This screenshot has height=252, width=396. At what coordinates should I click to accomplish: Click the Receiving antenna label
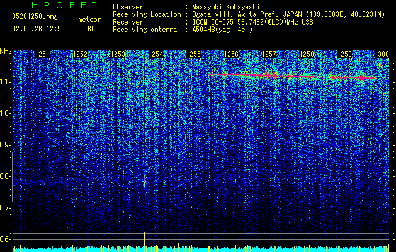tap(145, 30)
